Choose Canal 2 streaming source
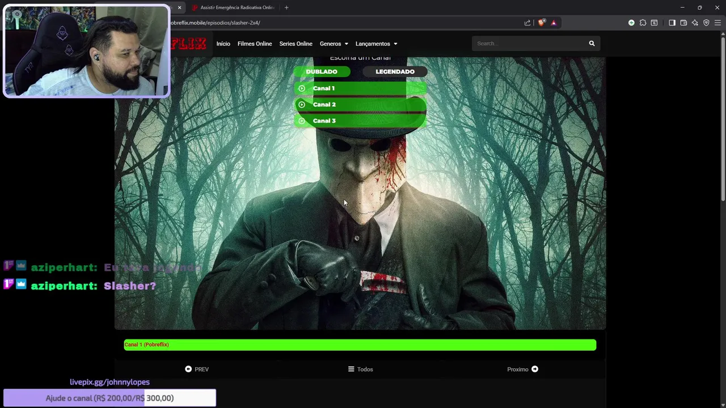Image resolution: width=726 pixels, height=408 pixels. point(360,104)
